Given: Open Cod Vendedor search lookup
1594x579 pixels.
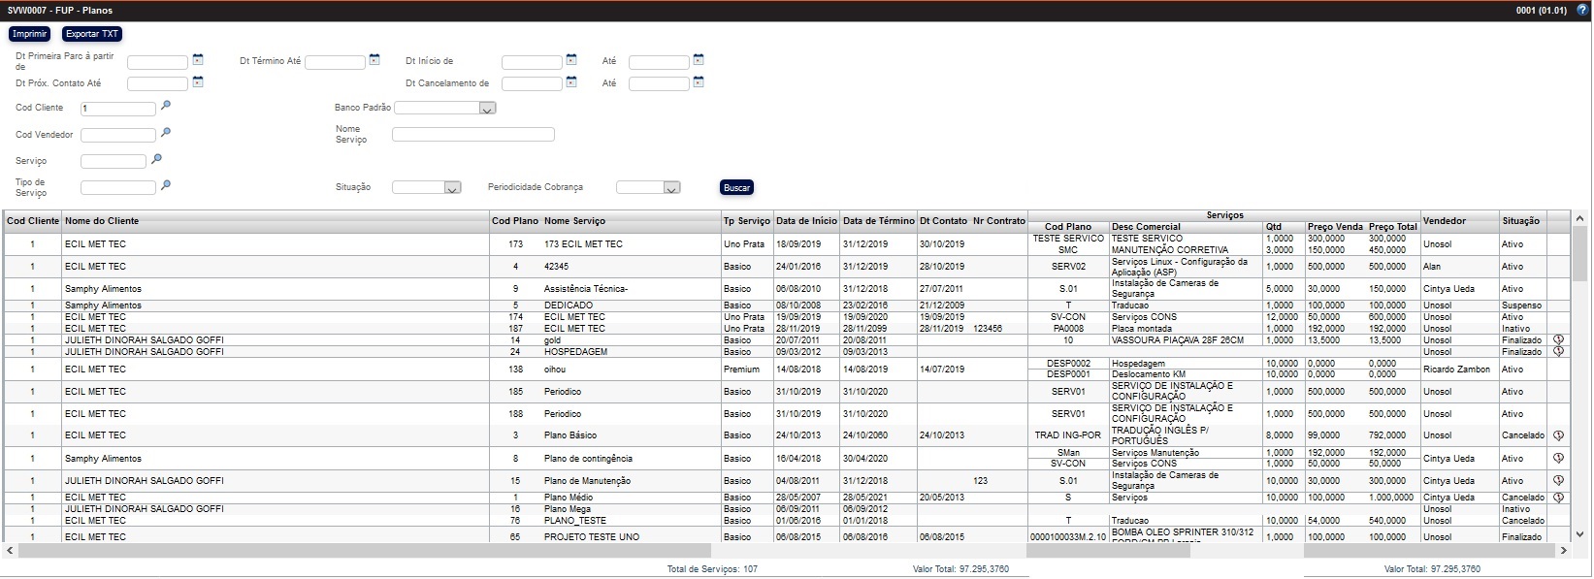Looking at the screenshot, I should (166, 133).
